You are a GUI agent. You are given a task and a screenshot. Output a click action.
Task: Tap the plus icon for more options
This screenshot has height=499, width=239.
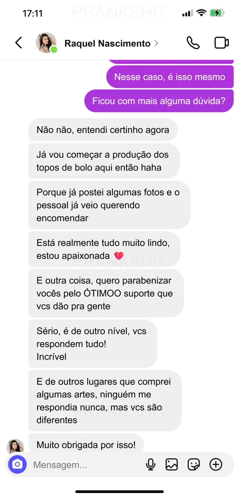point(216,464)
